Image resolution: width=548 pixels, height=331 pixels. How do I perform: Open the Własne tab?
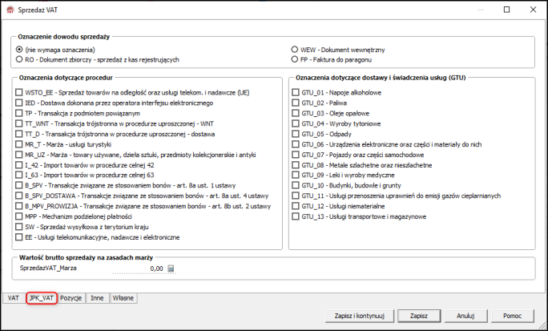coord(123,297)
